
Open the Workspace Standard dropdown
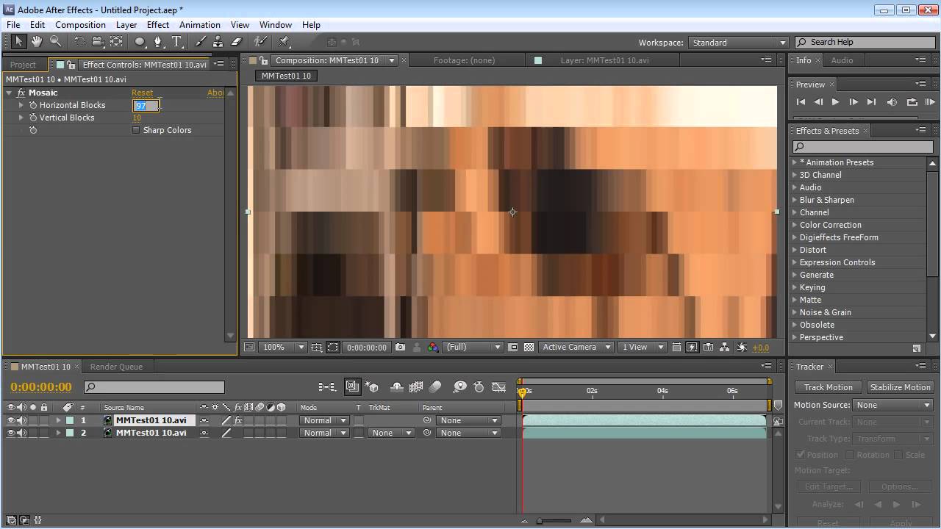(738, 43)
